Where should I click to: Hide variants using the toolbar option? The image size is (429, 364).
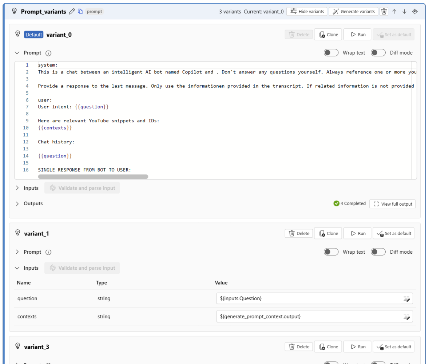[306, 11]
